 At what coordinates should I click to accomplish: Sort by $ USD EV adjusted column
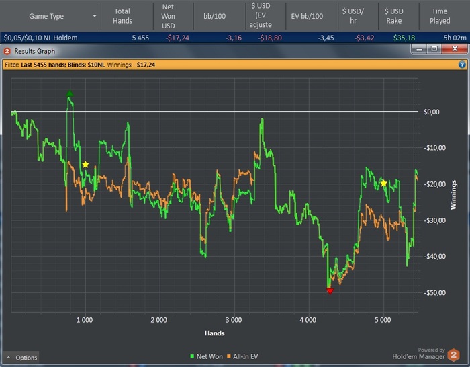[x=261, y=15]
